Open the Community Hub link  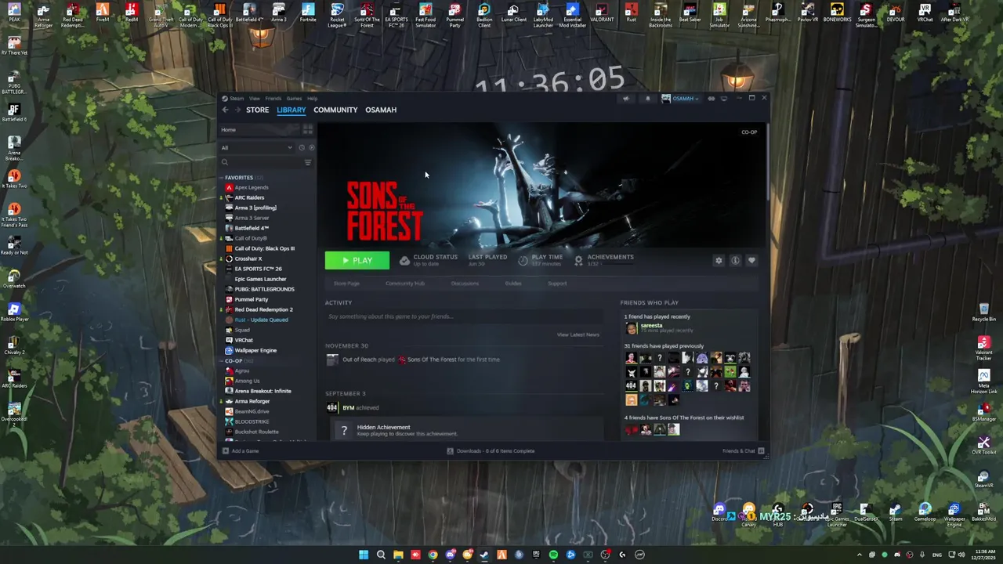click(x=405, y=284)
